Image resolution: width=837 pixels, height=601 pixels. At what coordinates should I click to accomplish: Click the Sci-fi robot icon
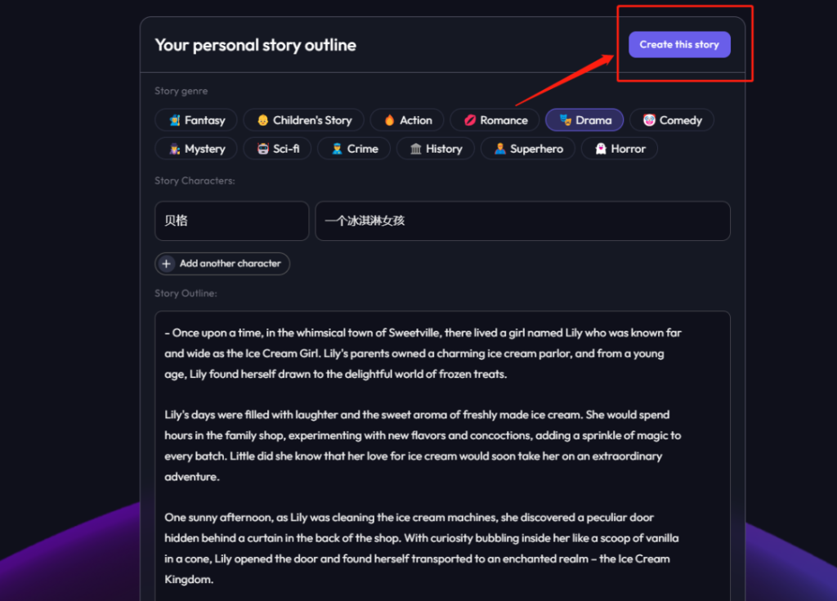[x=262, y=149]
